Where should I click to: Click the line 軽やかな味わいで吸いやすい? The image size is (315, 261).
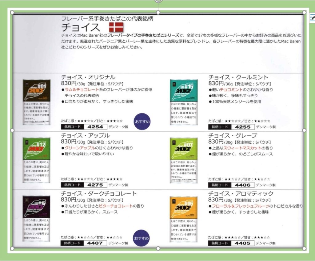click(88, 154)
